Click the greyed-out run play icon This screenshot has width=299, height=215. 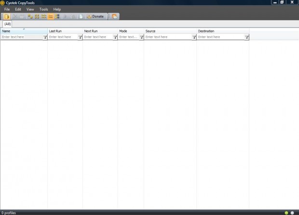click(66, 16)
